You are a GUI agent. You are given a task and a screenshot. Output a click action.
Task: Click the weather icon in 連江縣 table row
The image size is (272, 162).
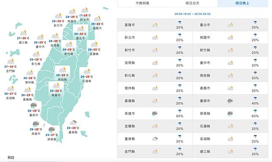(230, 151)
